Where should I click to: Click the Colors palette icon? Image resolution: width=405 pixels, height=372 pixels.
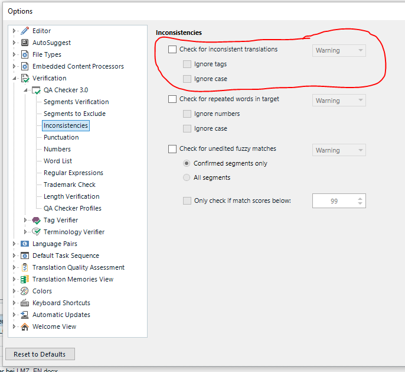click(x=25, y=291)
